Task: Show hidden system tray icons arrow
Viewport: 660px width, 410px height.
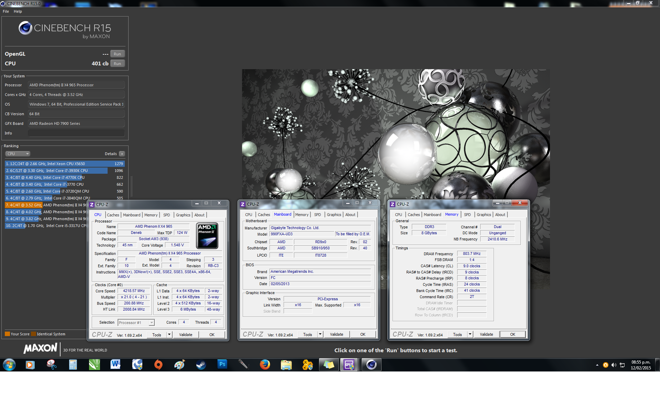Action: (597, 365)
